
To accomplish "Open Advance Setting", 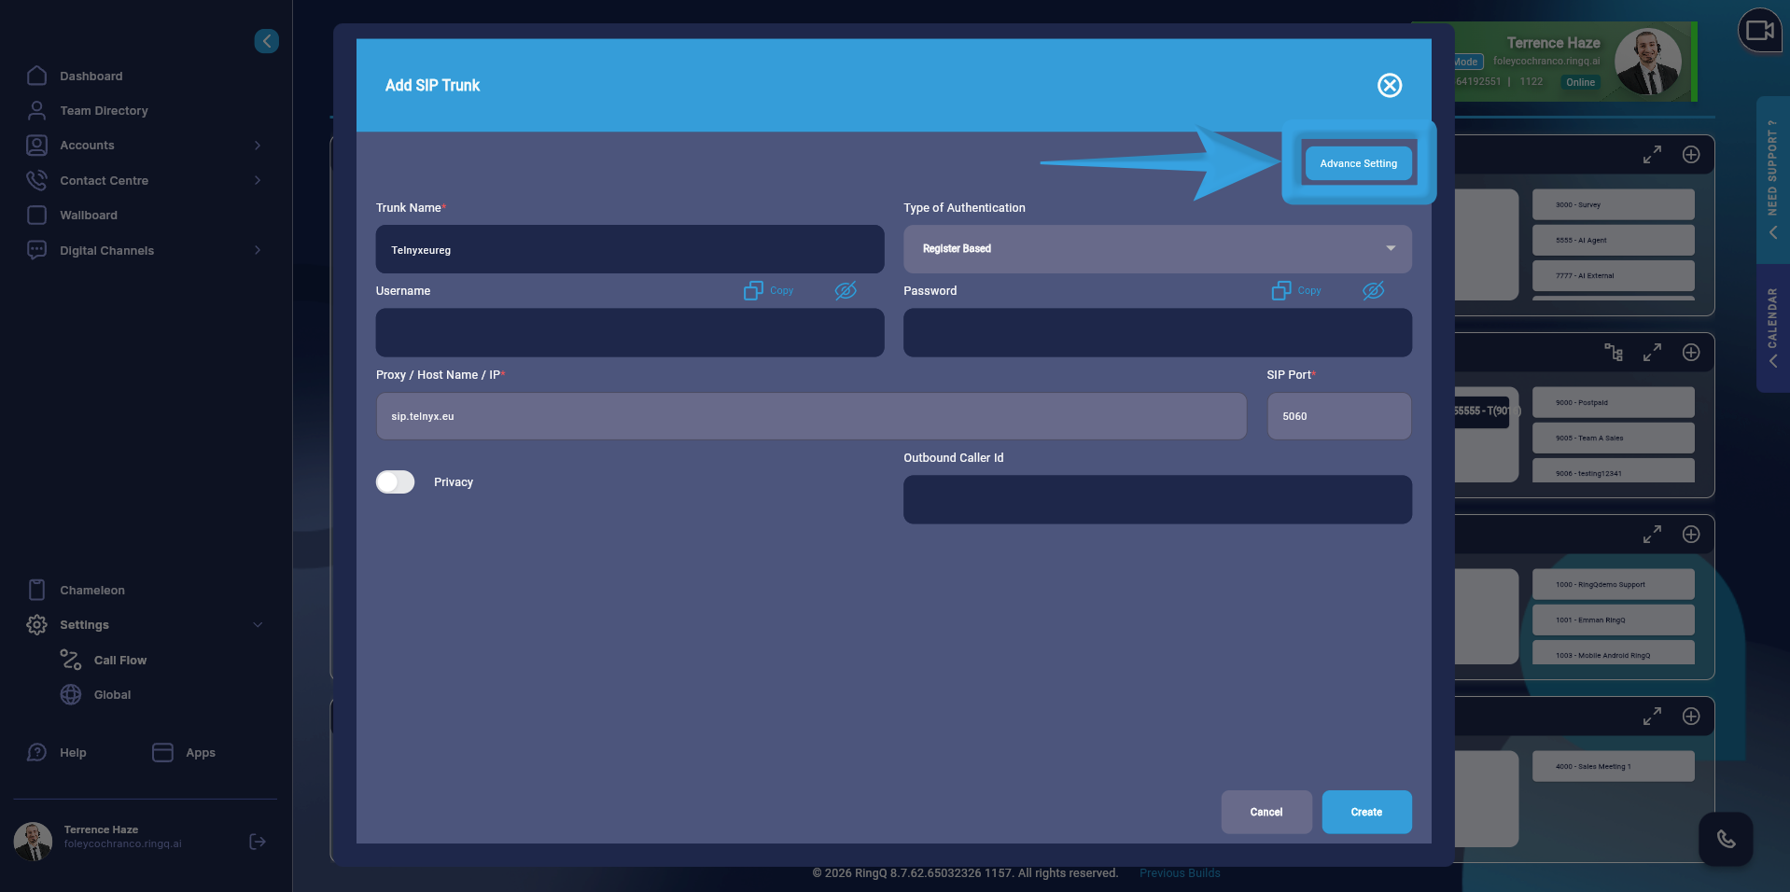I will coord(1358,162).
